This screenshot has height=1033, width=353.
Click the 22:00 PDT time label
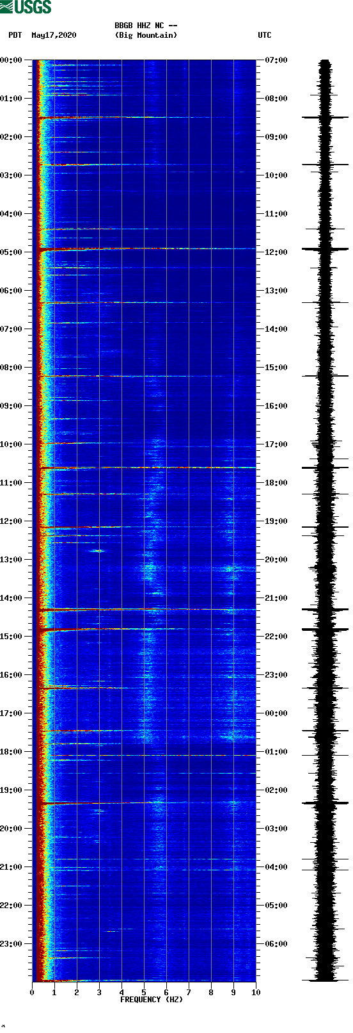click(12, 906)
